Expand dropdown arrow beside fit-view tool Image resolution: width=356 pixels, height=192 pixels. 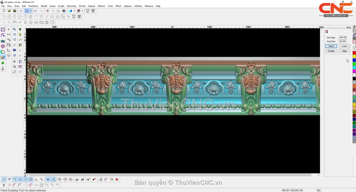tap(31, 11)
